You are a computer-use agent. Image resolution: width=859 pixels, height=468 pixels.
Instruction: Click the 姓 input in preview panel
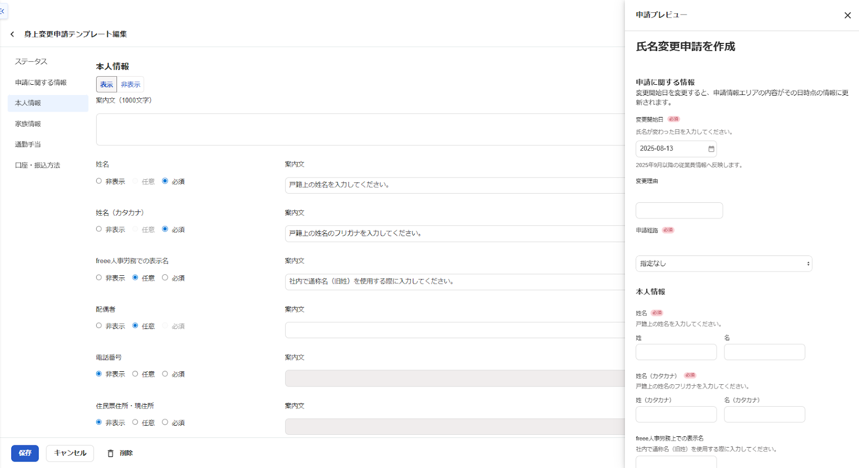click(676, 352)
